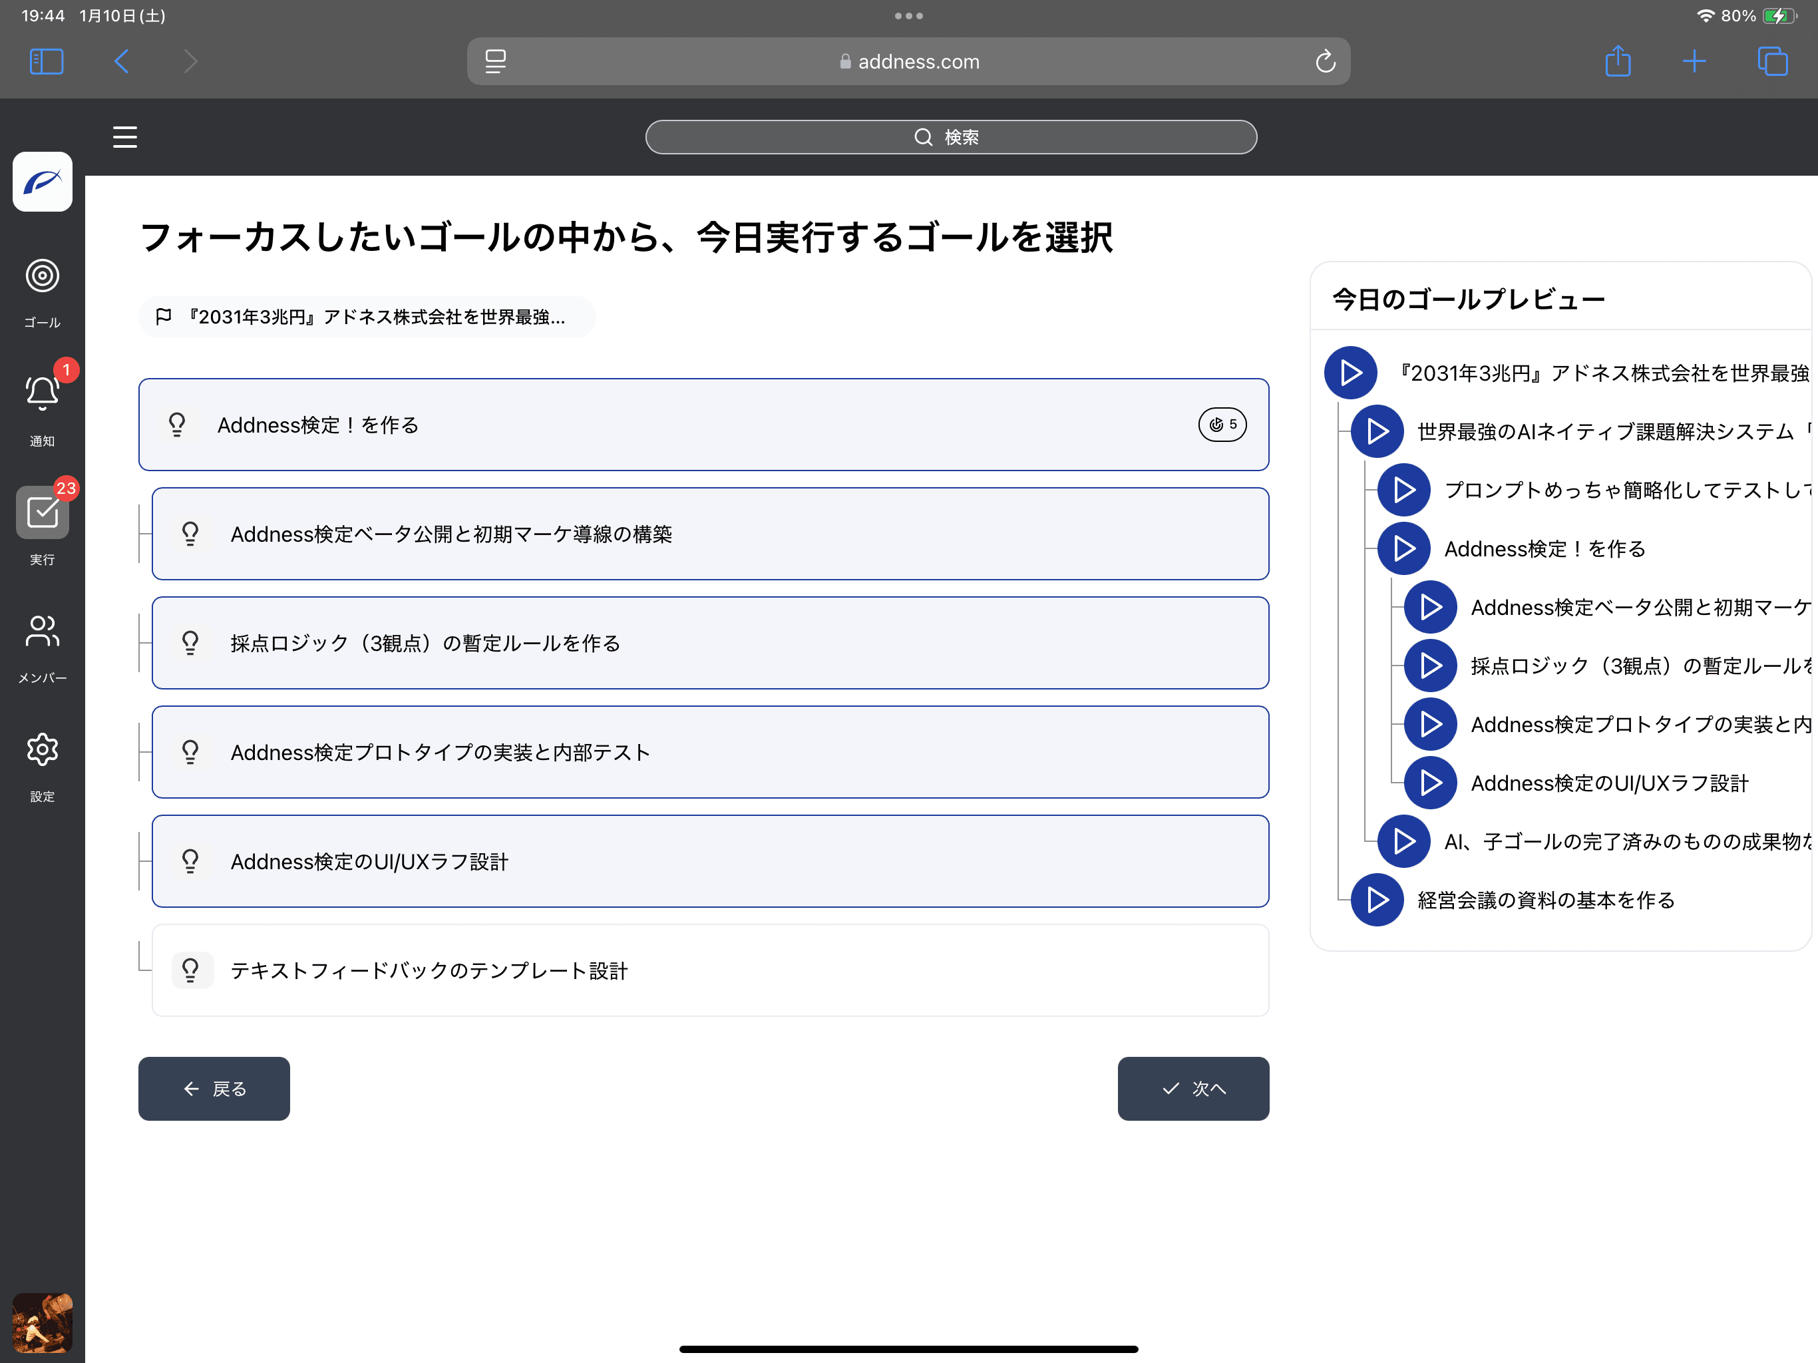Viewport: 1818px width, 1363px height.
Task: Click the hamburger menu icon
Action: (x=125, y=137)
